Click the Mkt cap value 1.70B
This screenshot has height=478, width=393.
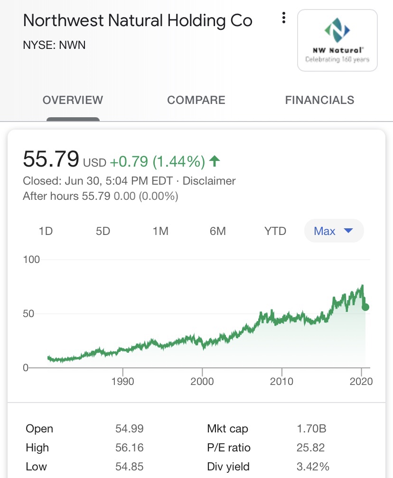(x=311, y=429)
